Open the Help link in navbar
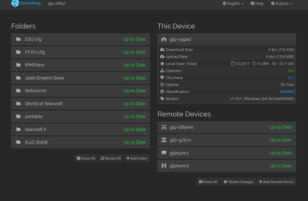This screenshot has height=201, width=308. (257, 3)
